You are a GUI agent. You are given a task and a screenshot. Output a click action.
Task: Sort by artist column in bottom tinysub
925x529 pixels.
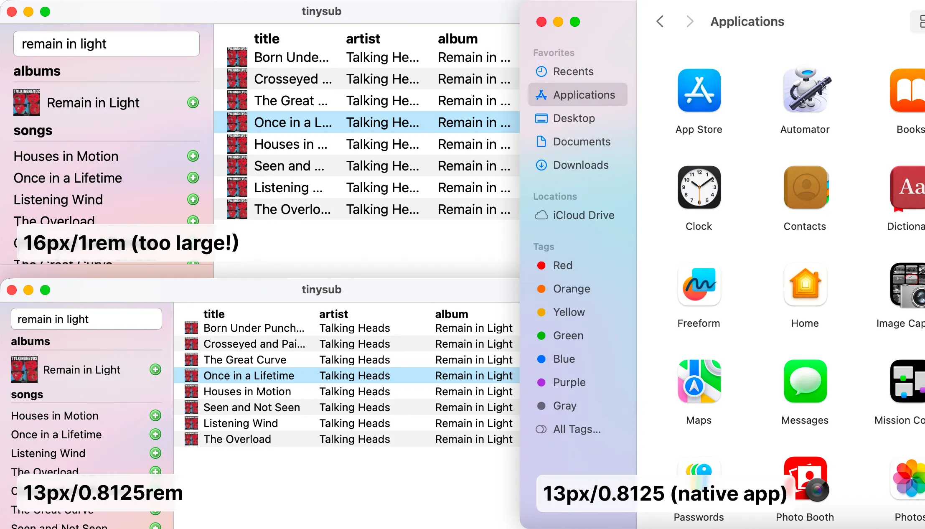[x=333, y=314]
